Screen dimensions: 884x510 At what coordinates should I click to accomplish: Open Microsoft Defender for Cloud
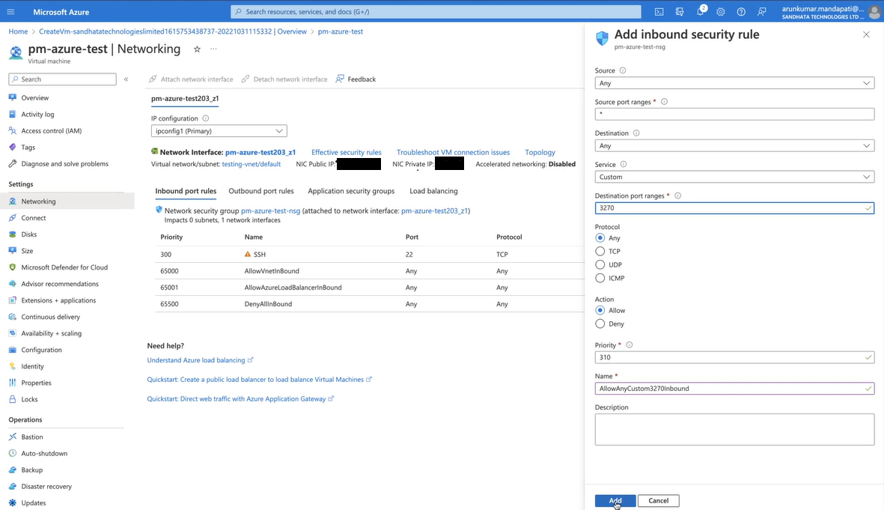64,267
